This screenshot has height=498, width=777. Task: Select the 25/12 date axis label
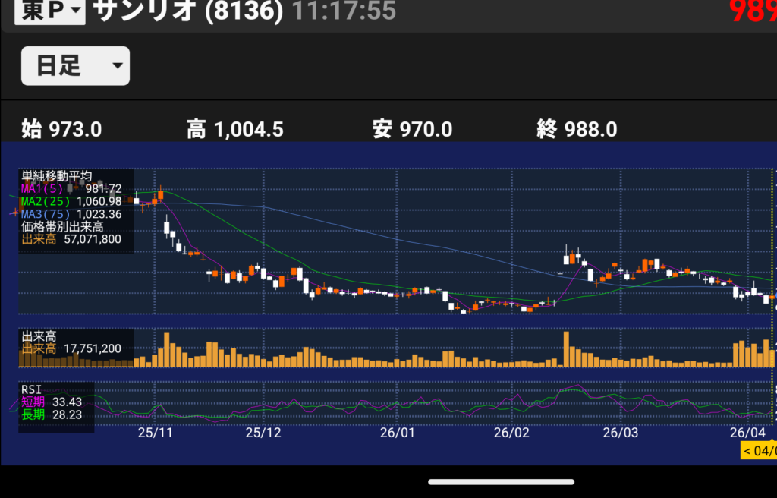[x=263, y=433]
